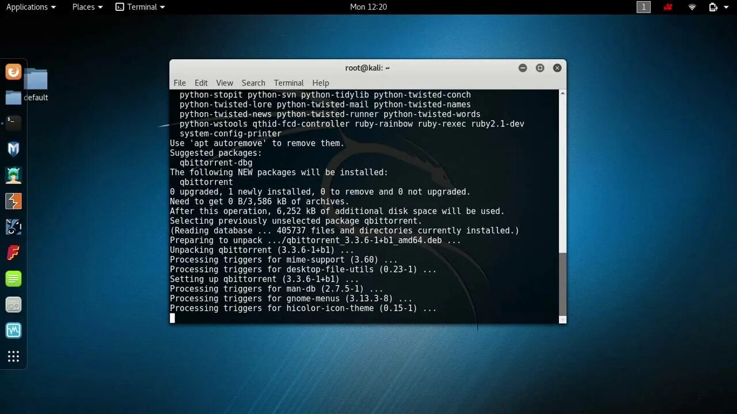Screen dimensions: 737x414
Task: Open the terminal Help menu
Action: (321, 83)
